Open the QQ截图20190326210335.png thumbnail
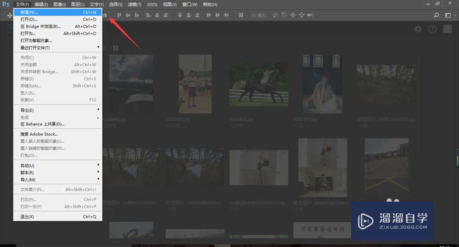 [259, 167]
